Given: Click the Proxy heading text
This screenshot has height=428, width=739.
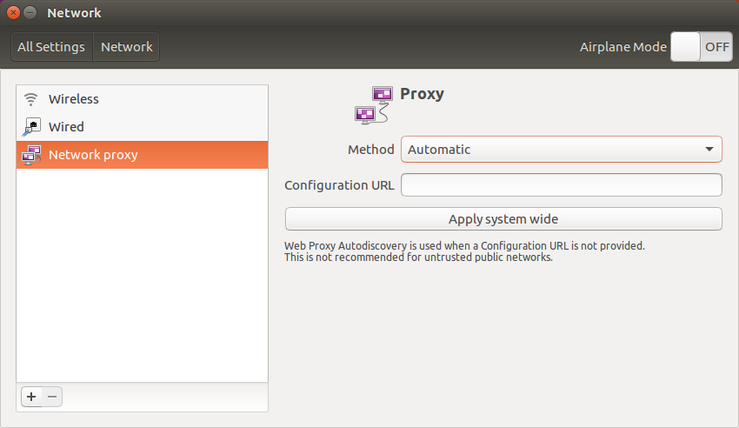Looking at the screenshot, I should 422,94.
